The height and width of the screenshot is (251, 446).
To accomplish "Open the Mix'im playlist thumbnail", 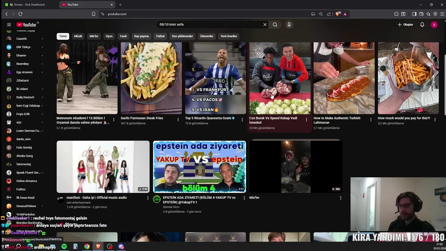I will [x=296, y=167].
